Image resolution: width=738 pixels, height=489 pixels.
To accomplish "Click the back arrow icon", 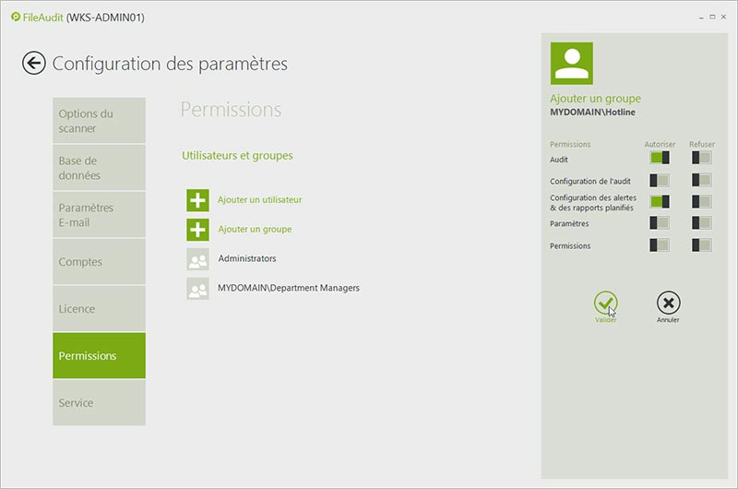I will [x=34, y=63].
